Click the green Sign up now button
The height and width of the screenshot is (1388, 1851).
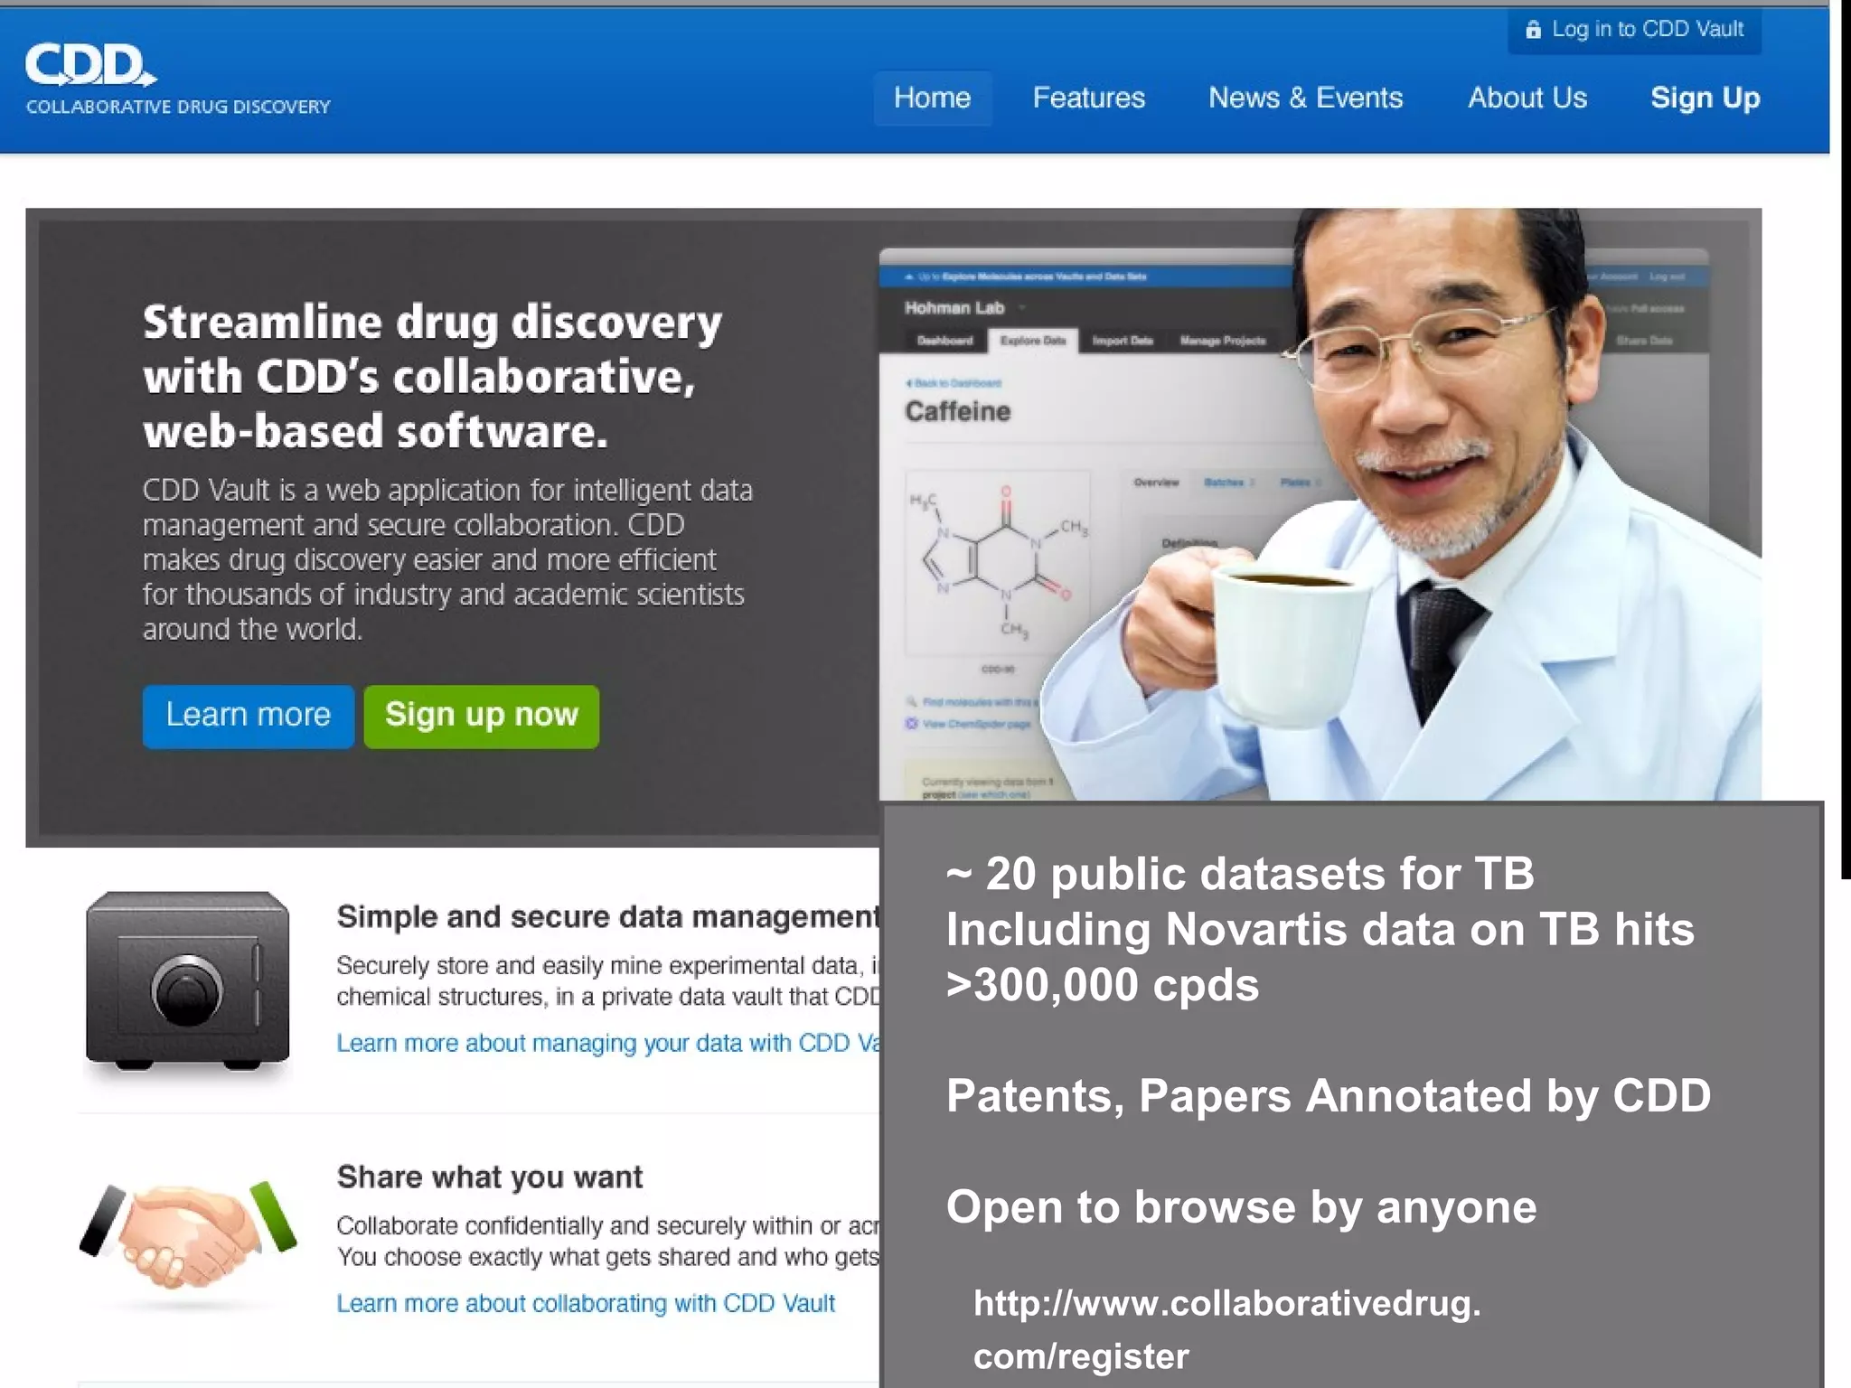481,716
